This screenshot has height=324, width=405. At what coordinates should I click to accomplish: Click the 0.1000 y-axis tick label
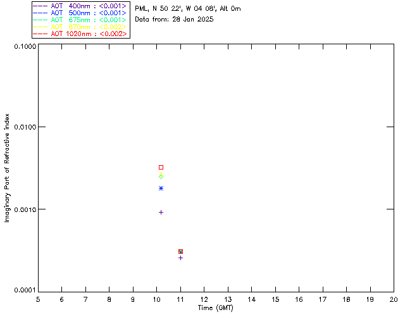coord(25,46)
